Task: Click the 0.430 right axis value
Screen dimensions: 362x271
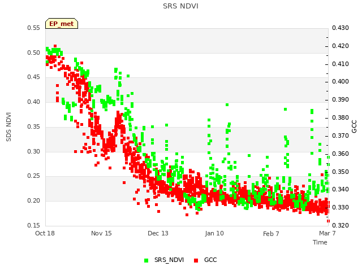Action: [x=341, y=28]
